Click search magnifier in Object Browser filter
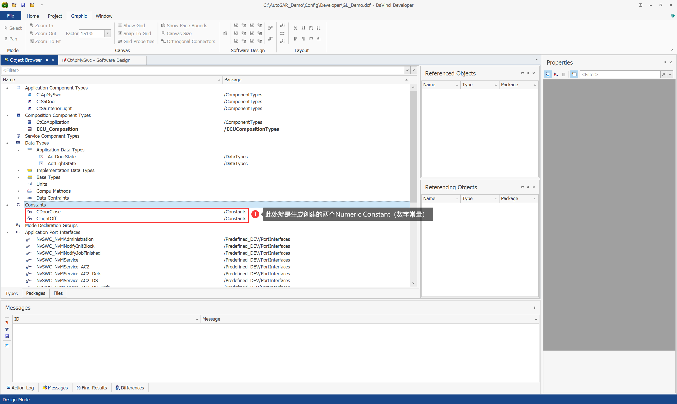Image resolution: width=677 pixels, height=404 pixels. 407,70
